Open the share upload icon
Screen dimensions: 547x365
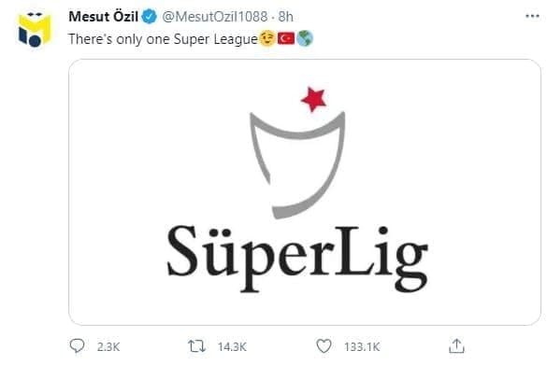click(456, 345)
